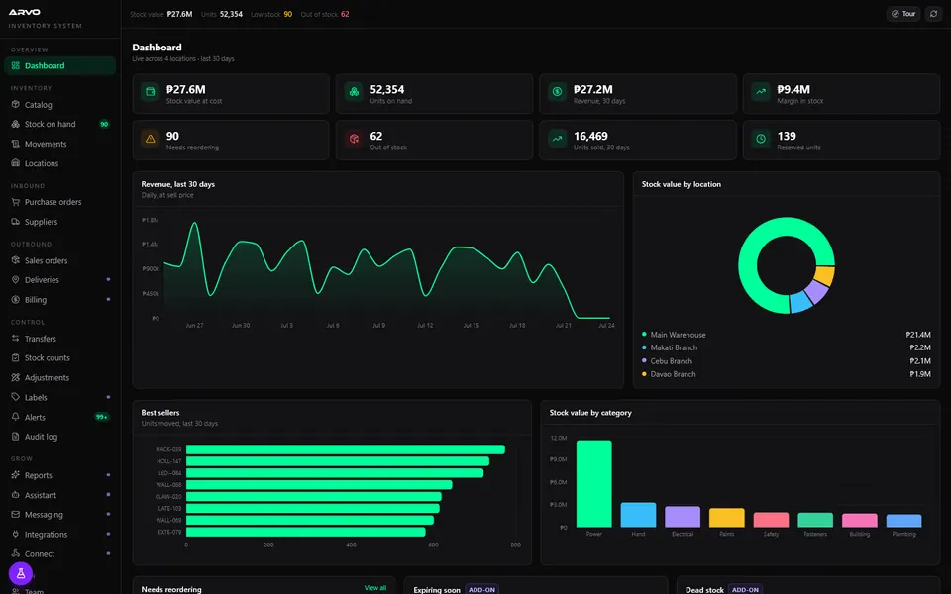Click the warning icon on Needs reordering card
Image resolution: width=951 pixels, height=594 pixels.
(x=151, y=139)
